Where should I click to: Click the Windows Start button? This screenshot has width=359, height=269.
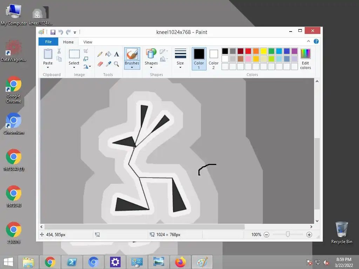[x=8, y=262]
